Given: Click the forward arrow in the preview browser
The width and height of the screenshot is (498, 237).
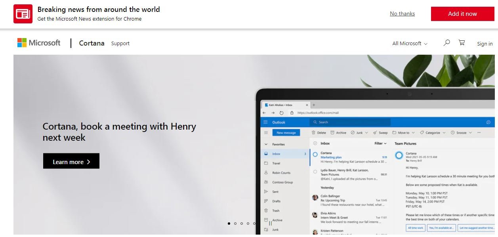Looking at the screenshot, I should pos(273,113).
